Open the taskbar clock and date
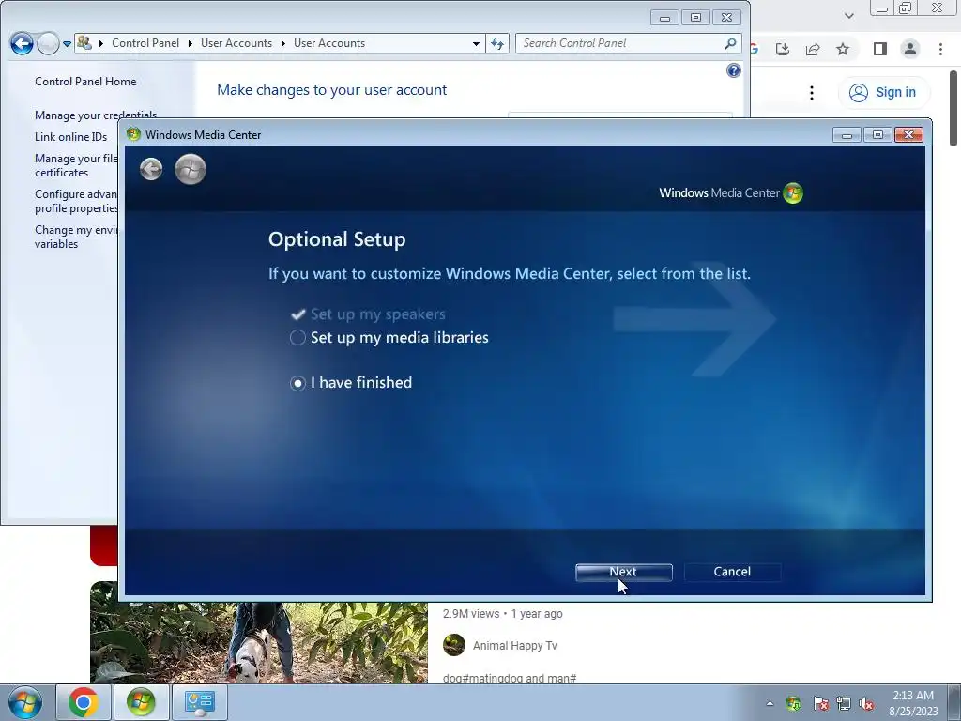The image size is (961, 721). click(x=913, y=703)
